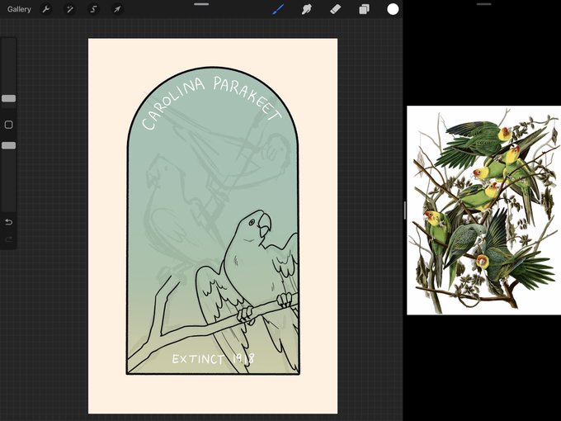Tap the multitasking handle above Procreate canvas
This screenshot has width=561, height=421.
201,4
